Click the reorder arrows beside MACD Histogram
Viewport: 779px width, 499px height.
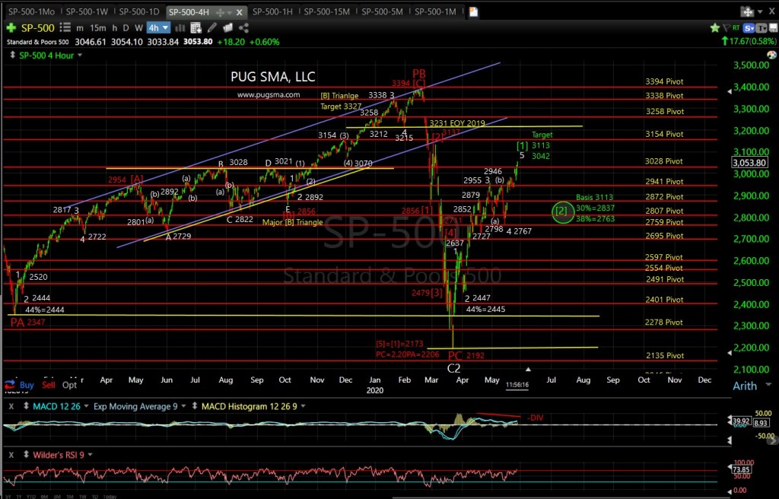(x=194, y=406)
